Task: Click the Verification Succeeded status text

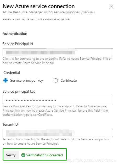Action: (44, 155)
